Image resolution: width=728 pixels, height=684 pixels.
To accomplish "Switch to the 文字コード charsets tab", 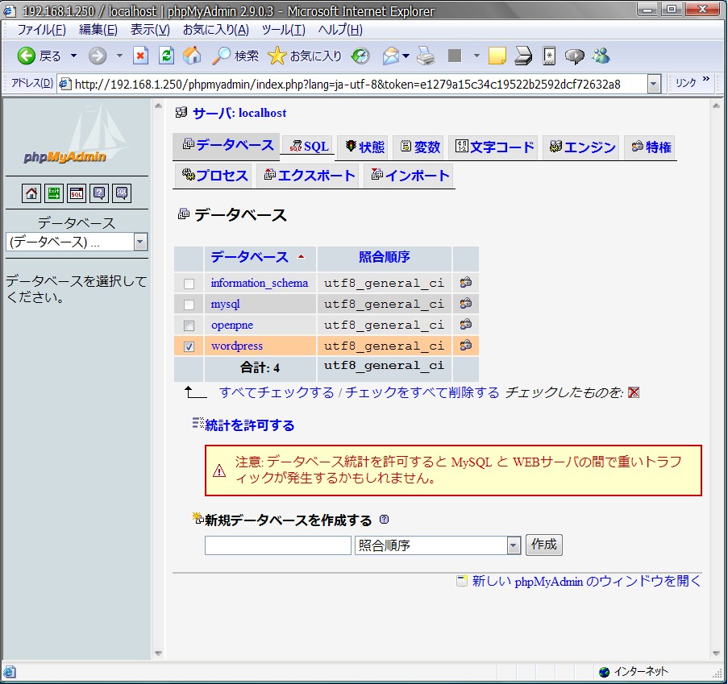I will 494,147.
